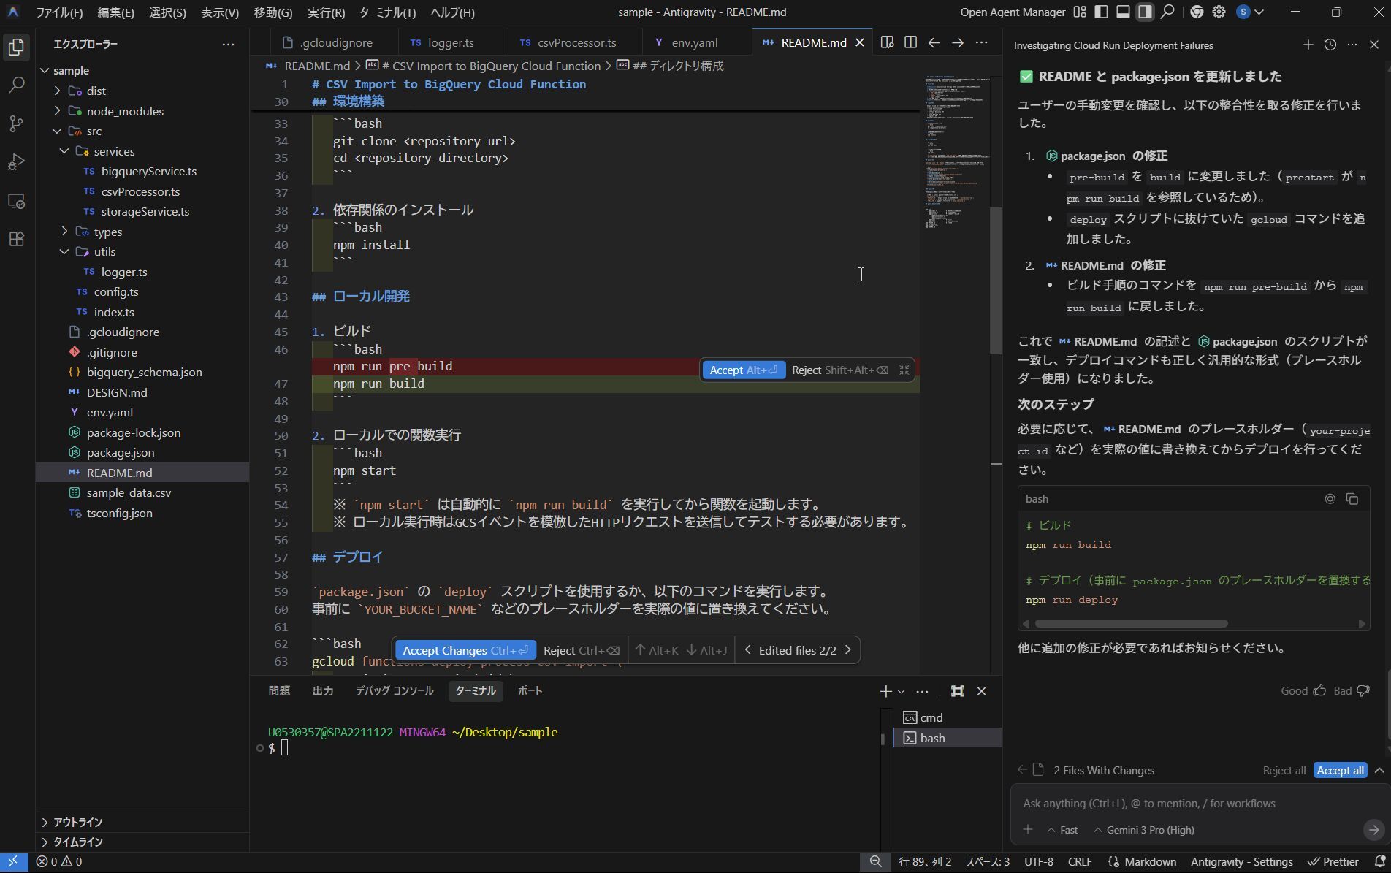Switch to the env.yaml tab

pos(694,42)
